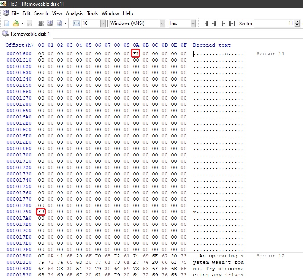Open the hex offset base dropdown

[193, 24]
